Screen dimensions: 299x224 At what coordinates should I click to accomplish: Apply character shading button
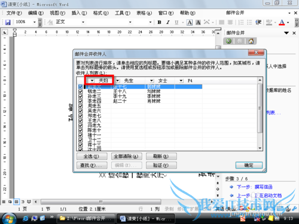198,22
